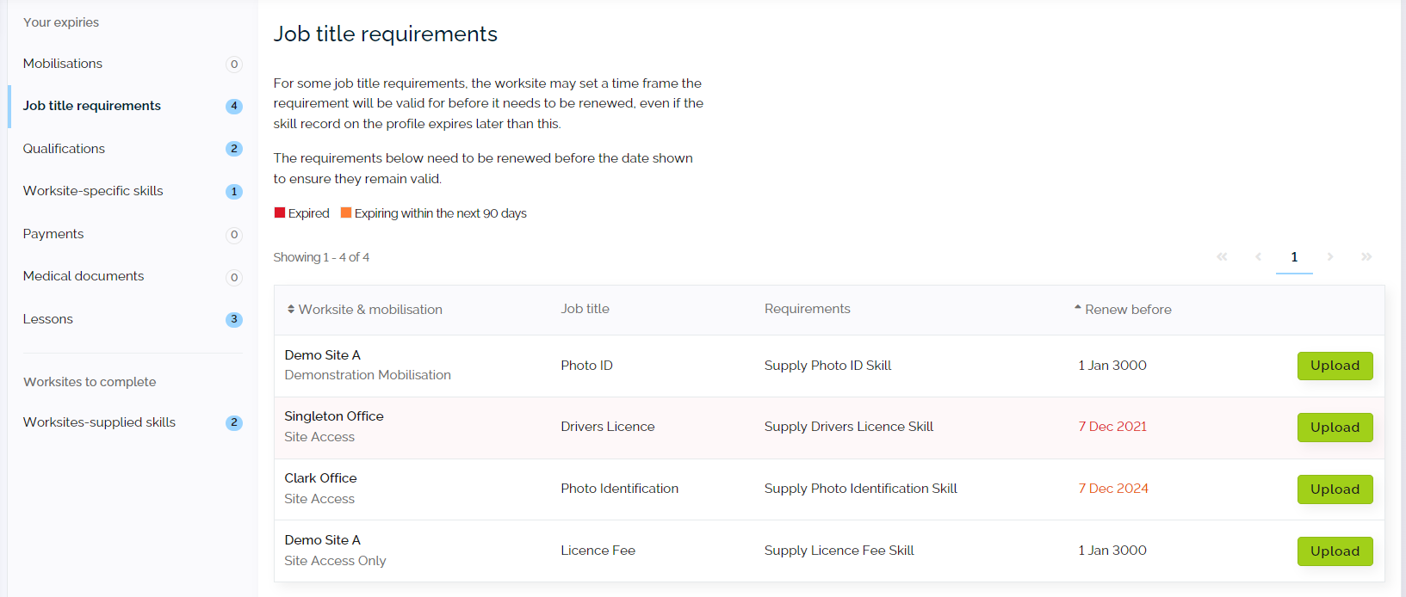Go to Payments in sidebar
The width and height of the screenshot is (1406, 597).
[53, 234]
